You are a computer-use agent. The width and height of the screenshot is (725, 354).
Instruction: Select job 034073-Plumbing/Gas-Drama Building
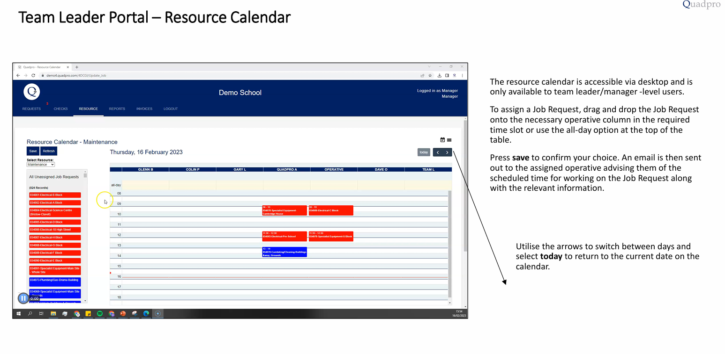point(55,282)
